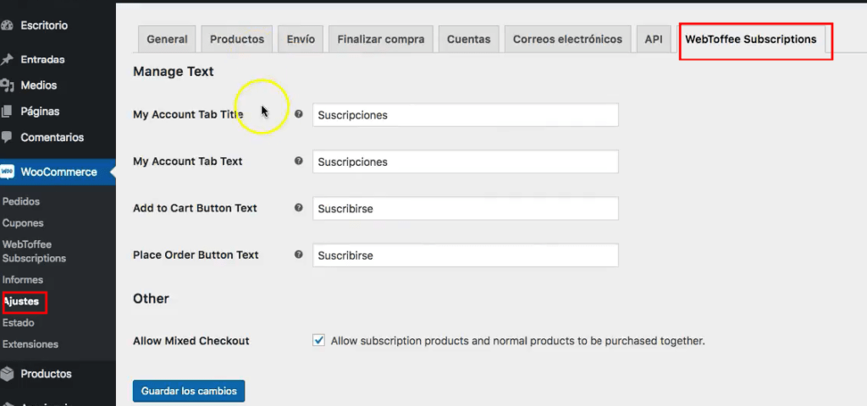Open Comentarios in the sidebar

52,137
